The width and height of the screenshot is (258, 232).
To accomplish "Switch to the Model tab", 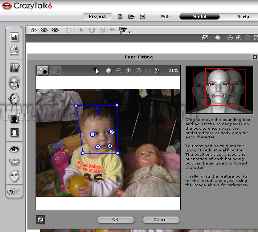I will tap(199, 17).
